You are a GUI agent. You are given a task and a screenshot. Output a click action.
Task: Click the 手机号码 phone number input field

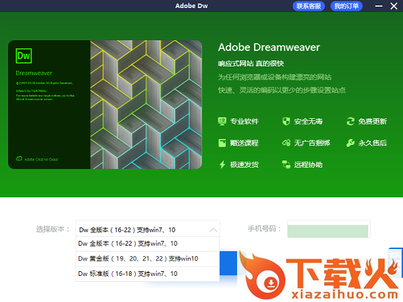tap(328, 230)
